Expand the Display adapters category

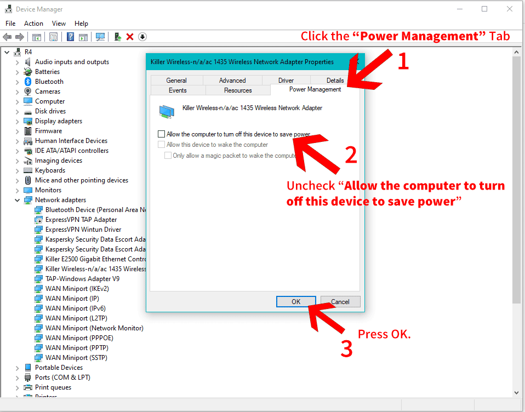coord(17,121)
